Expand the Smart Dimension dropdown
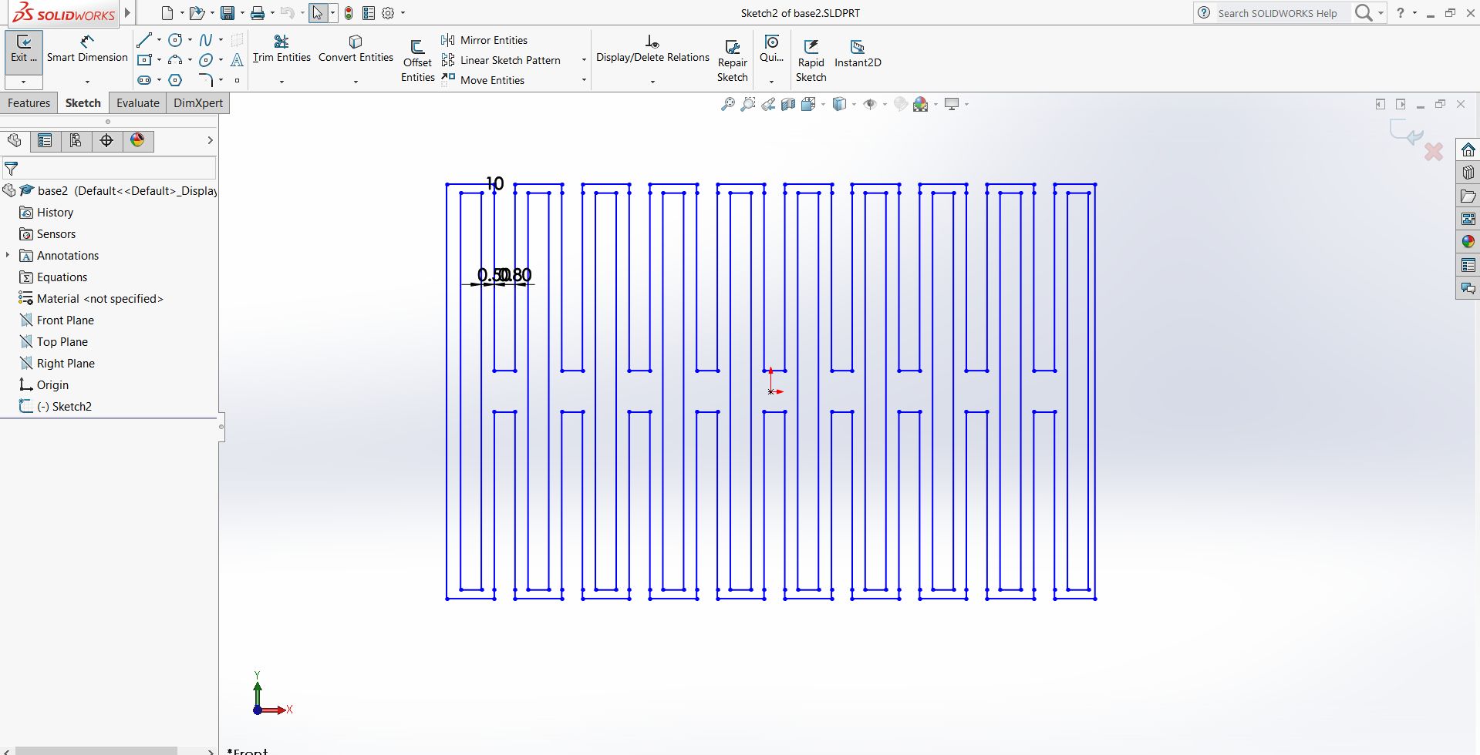This screenshot has width=1480, height=755. 87,82
